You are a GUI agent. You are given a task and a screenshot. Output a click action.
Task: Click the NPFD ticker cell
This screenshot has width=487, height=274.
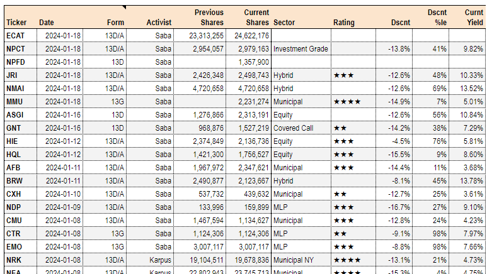tap(16, 62)
